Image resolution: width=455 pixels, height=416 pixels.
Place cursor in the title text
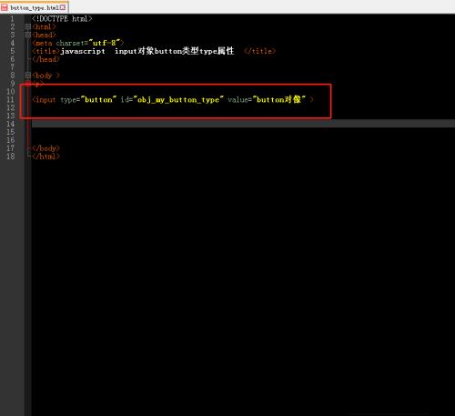tap(147, 51)
